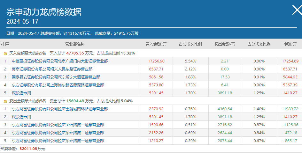Image resolution: width=302 pixels, height=153 pixels.
Task: Open 东方财富证券拉萨金融城南环路证券营业部 link
Action: point(60,109)
